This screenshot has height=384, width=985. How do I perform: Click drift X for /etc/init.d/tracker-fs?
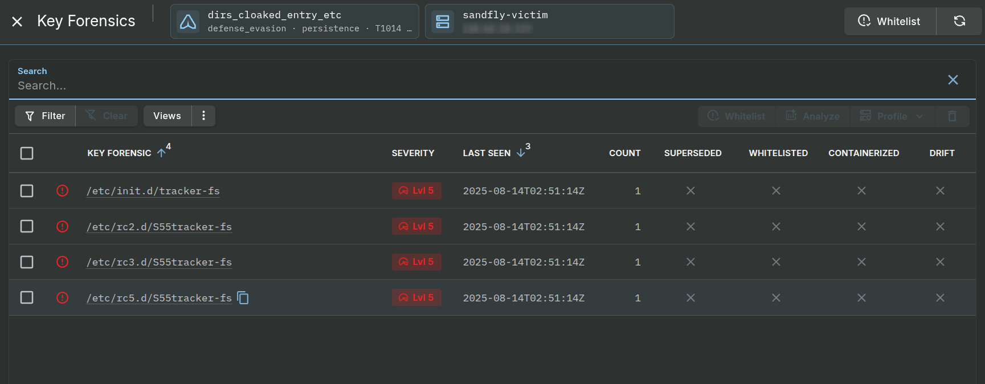(940, 191)
